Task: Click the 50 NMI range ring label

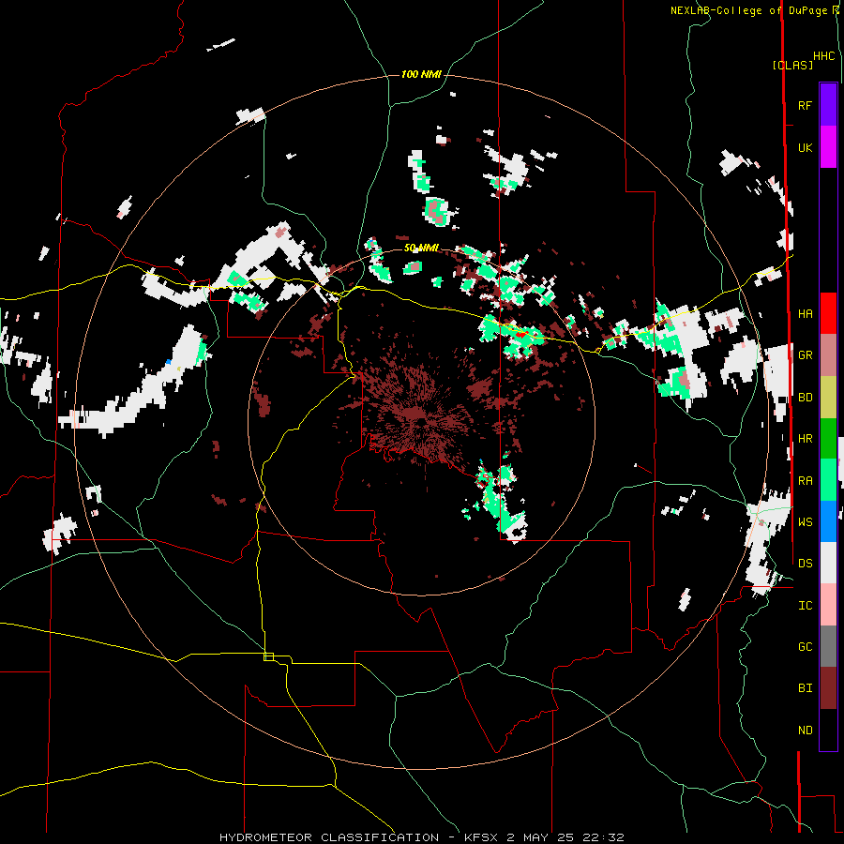Action: point(421,248)
